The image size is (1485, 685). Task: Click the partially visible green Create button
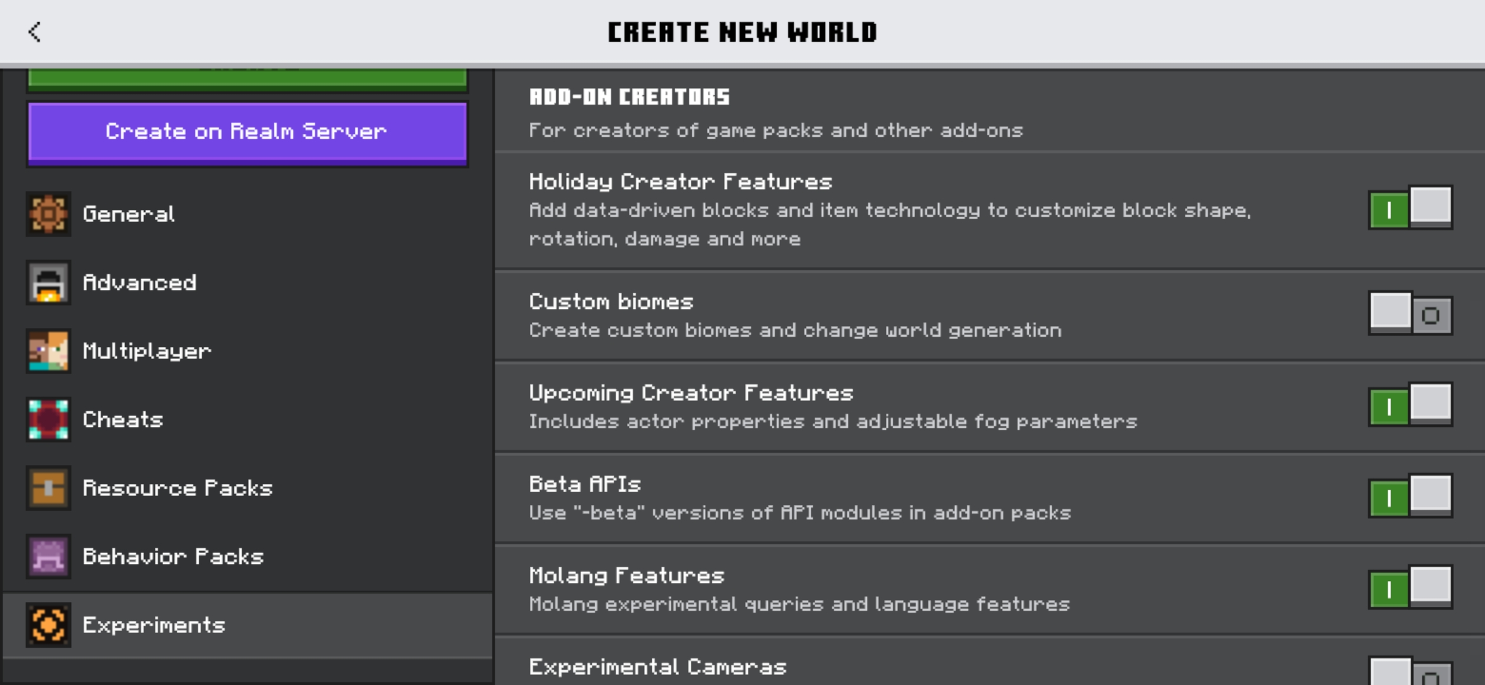pyautogui.click(x=247, y=79)
